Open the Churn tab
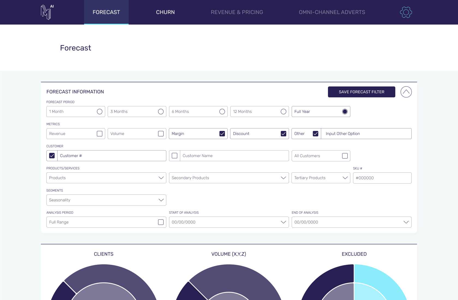The width and height of the screenshot is (458, 300). point(165,12)
